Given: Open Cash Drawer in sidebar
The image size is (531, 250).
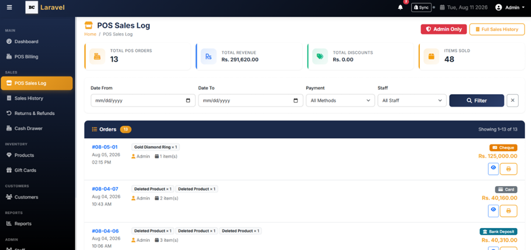Looking at the screenshot, I should click(x=28, y=129).
